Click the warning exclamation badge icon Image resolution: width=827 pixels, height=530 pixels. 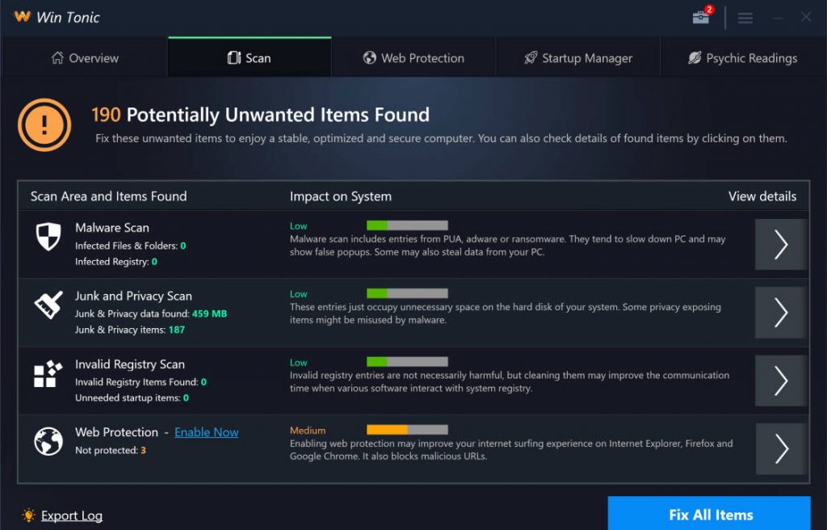pos(44,125)
